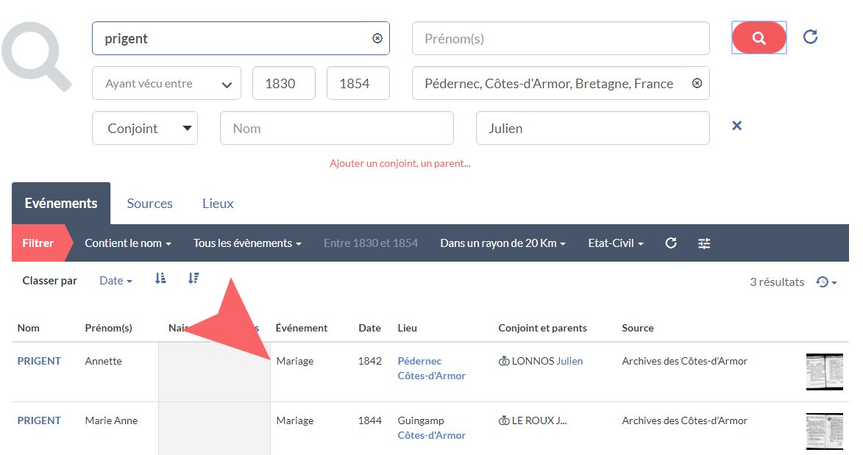Click the red search magnifier button
The width and height of the screenshot is (863, 455).
pyautogui.click(x=759, y=37)
